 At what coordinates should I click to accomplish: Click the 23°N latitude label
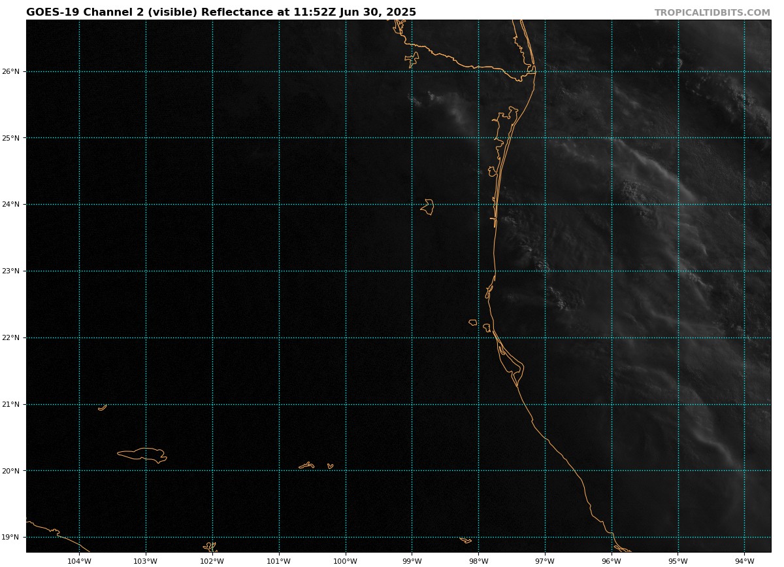[x=12, y=271]
